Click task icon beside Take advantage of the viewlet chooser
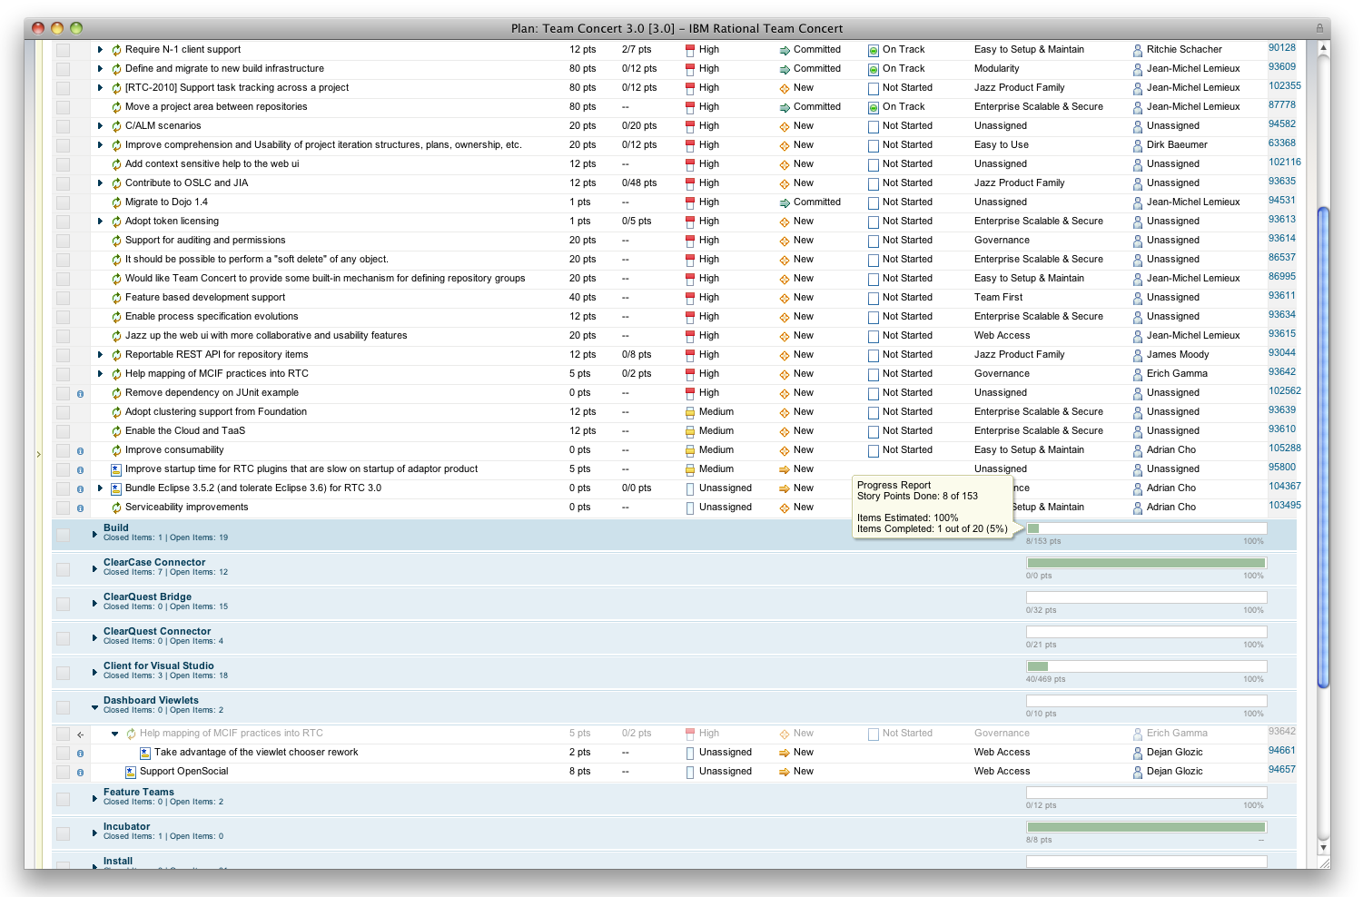 tap(145, 753)
